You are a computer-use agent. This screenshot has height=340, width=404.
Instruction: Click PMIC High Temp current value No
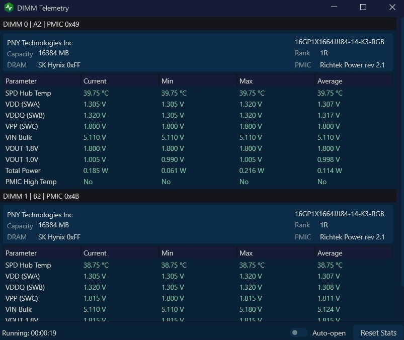click(88, 182)
